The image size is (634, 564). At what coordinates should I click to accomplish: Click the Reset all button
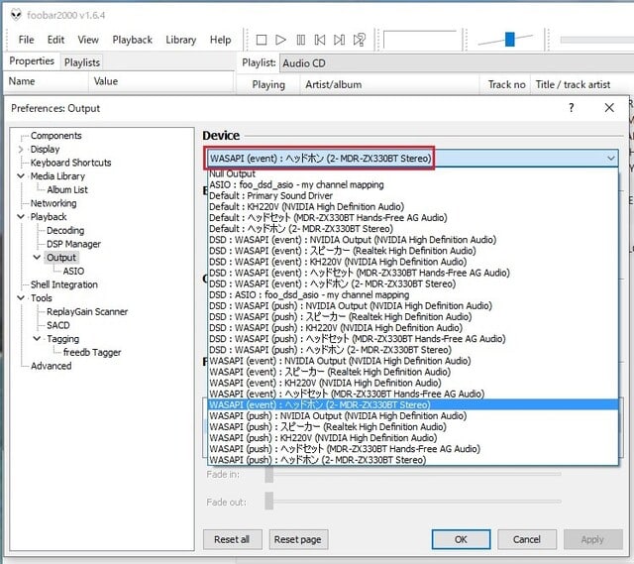[x=232, y=539]
